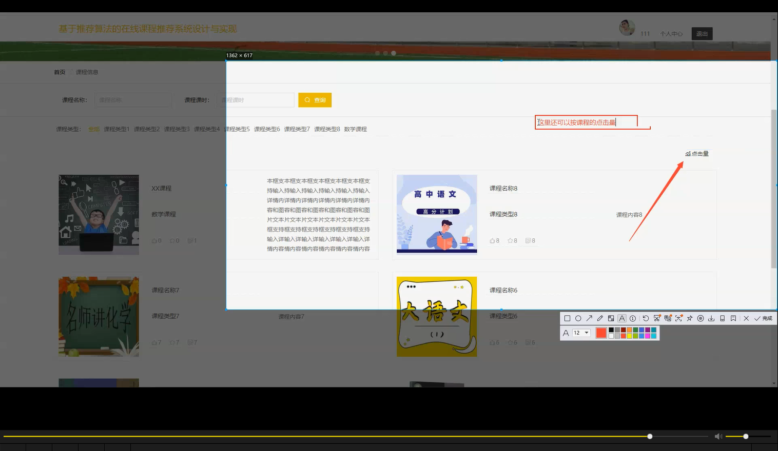This screenshot has width=778, height=451.
Task: Click the 课程名称 input field
Action: coord(133,99)
